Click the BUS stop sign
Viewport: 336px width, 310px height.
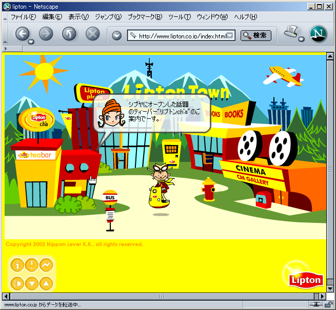coord(110,197)
